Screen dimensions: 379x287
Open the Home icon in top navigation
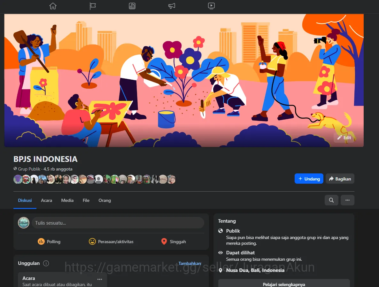pyautogui.click(x=53, y=6)
